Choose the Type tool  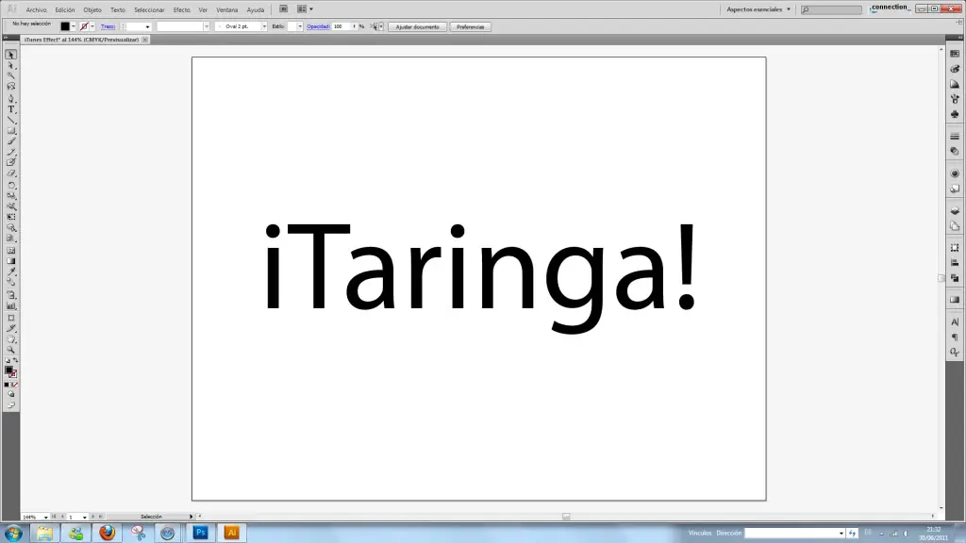coord(11,109)
